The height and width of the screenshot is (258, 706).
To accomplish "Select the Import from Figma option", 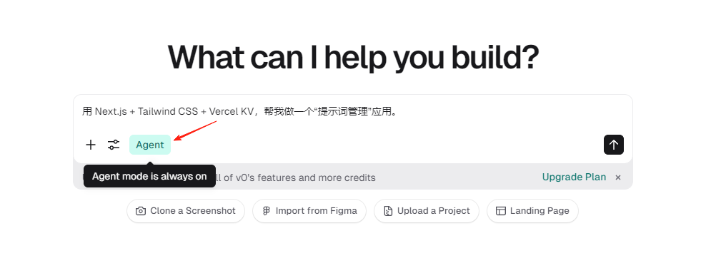I will click(309, 211).
